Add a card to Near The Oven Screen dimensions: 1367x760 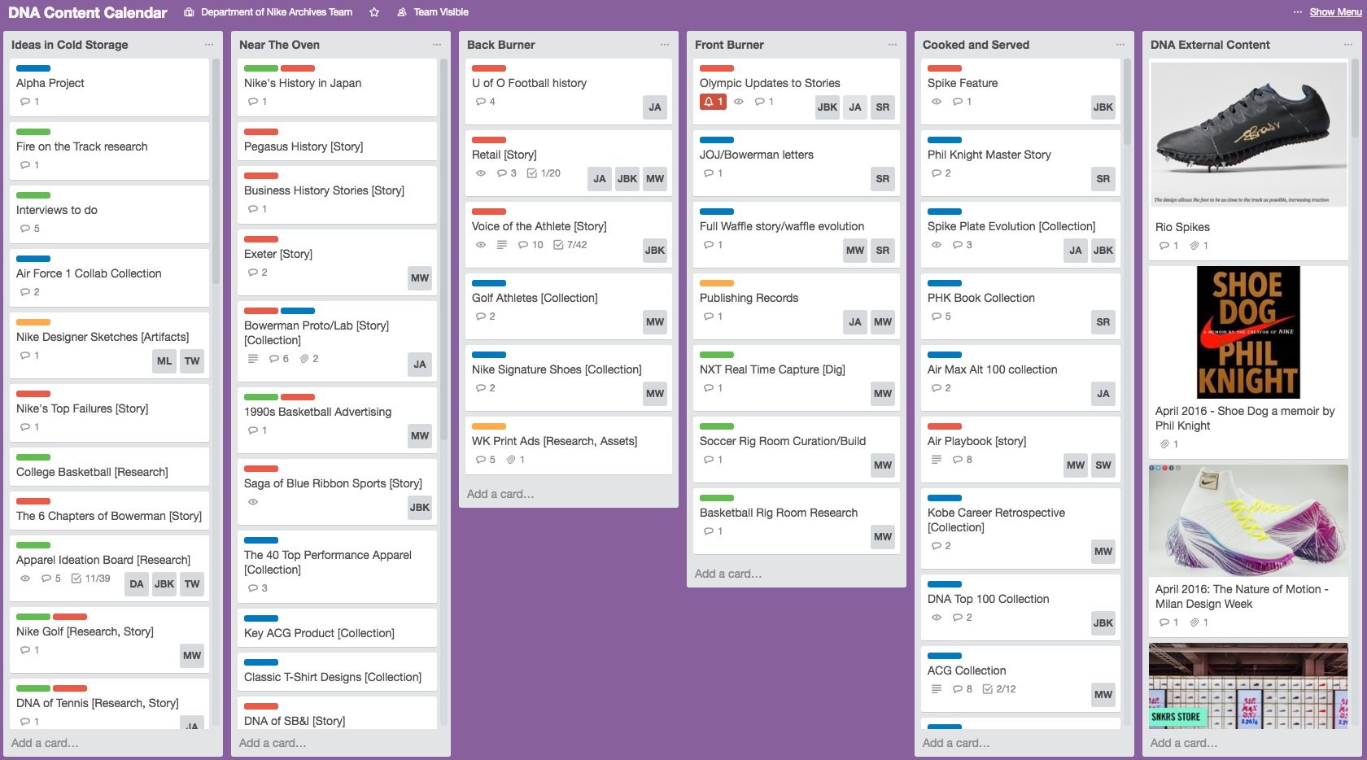tap(273, 743)
